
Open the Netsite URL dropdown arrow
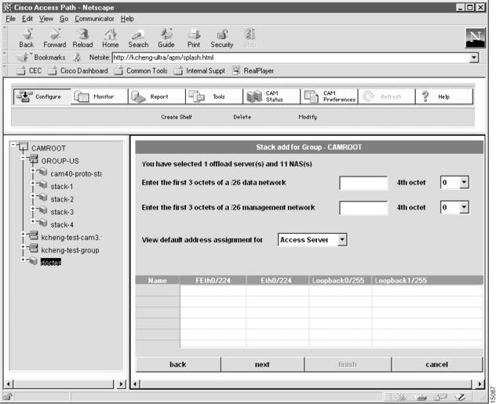pos(473,57)
